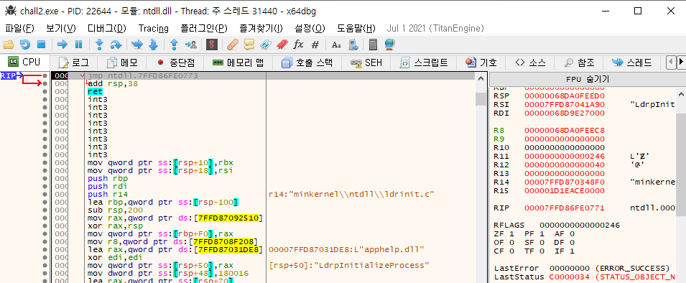Switch to the 메모 tab
The height and width of the screenshot is (283, 686).
123,62
